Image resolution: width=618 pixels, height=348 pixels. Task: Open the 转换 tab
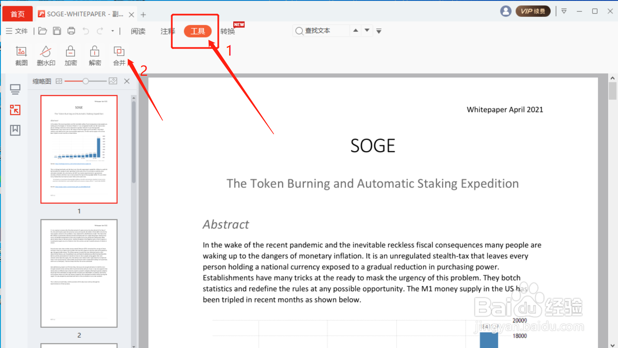228,31
